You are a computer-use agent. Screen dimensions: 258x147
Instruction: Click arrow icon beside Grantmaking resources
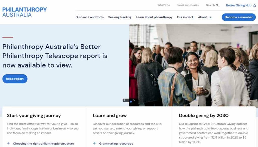tap(94, 143)
